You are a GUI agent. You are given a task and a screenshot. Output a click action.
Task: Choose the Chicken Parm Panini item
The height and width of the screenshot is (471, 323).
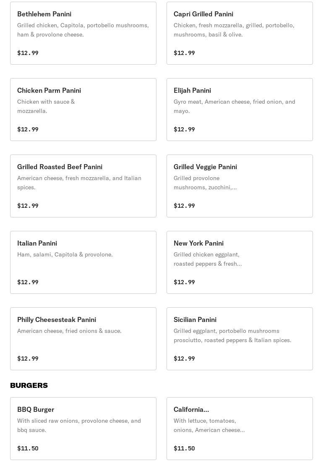[83, 110]
